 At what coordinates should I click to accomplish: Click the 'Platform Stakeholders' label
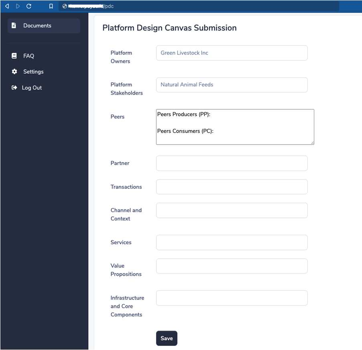coord(127,89)
